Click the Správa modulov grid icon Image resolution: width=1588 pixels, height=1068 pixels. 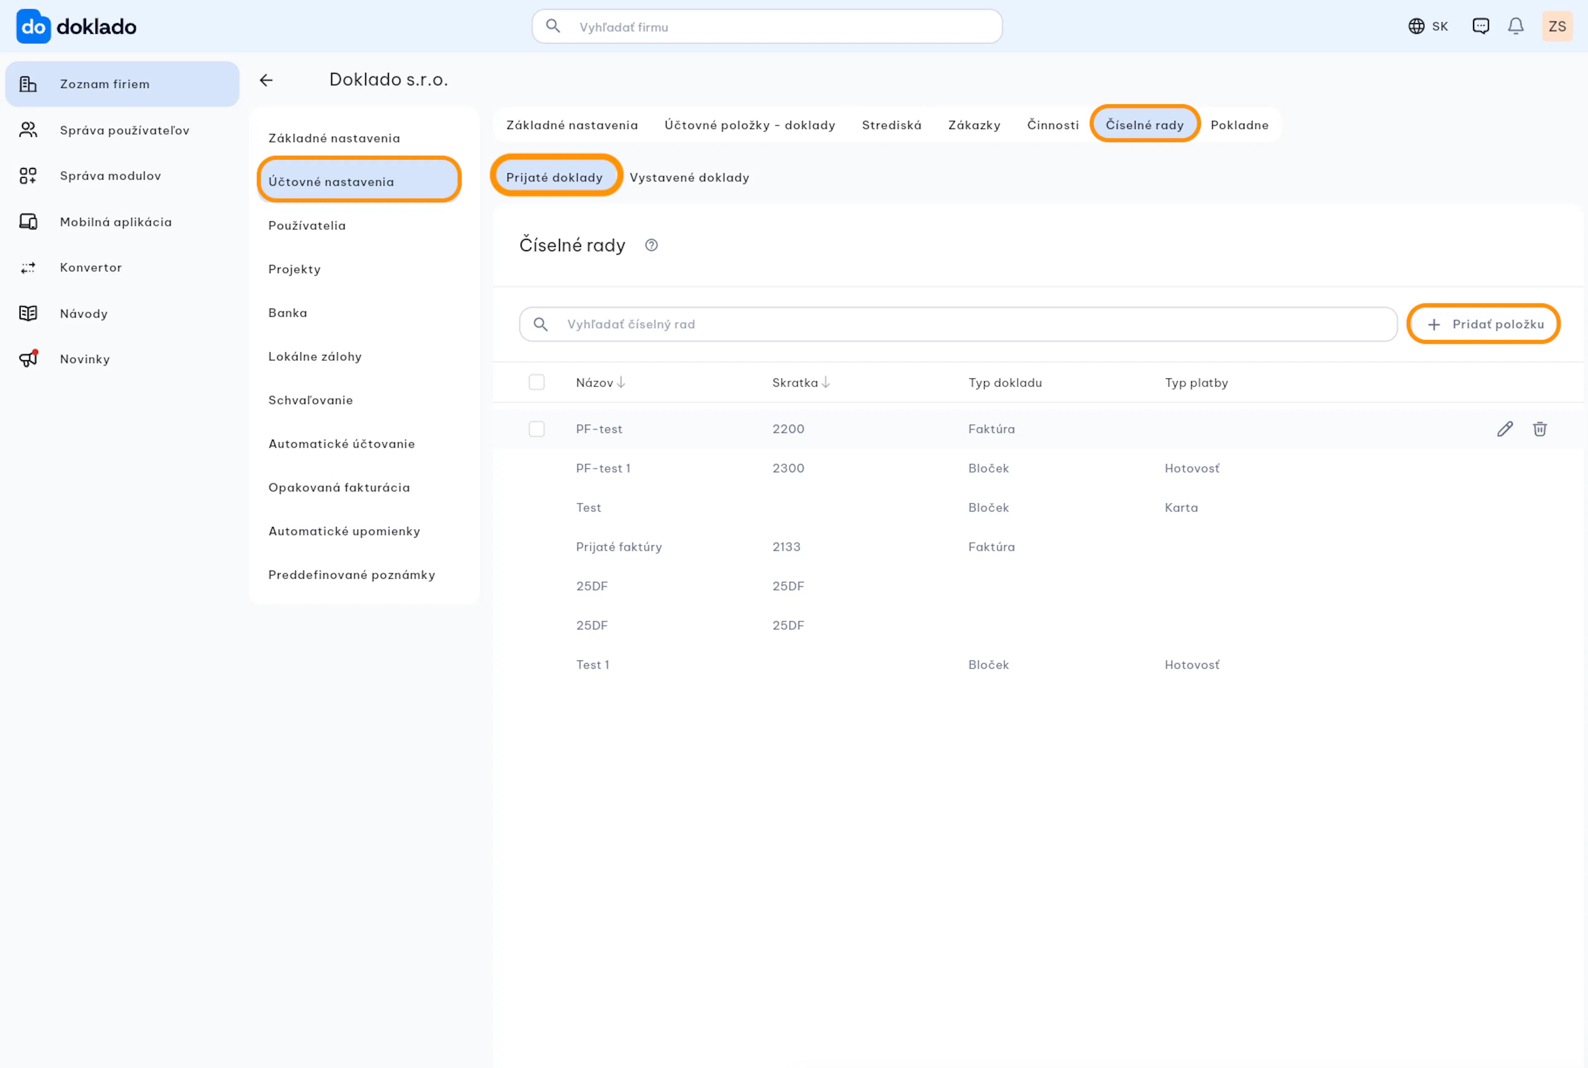pyautogui.click(x=28, y=176)
